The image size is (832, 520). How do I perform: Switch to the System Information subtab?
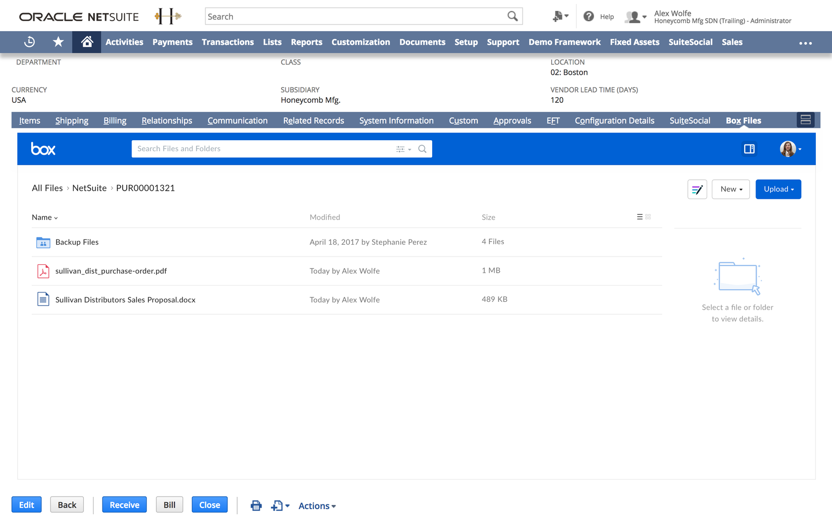(396, 121)
